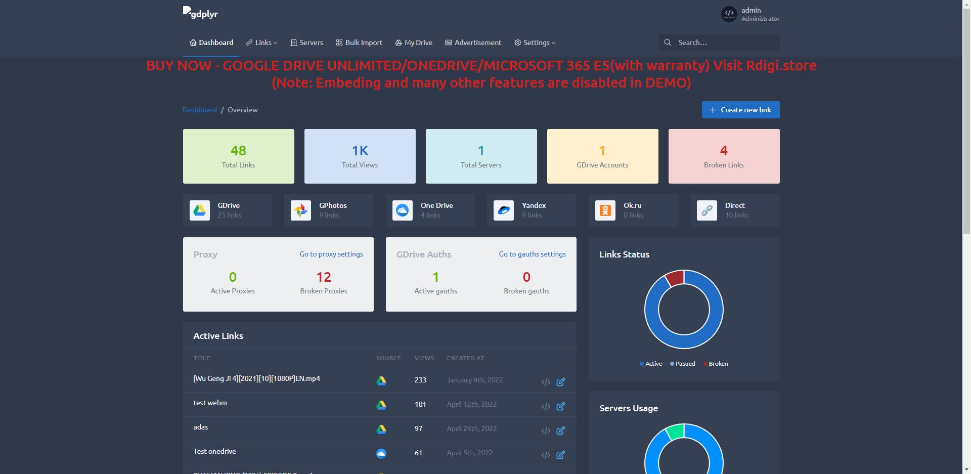Edit the Wu Geng Ji link
This screenshot has width=971, height=474.
[x=561, y=382]
